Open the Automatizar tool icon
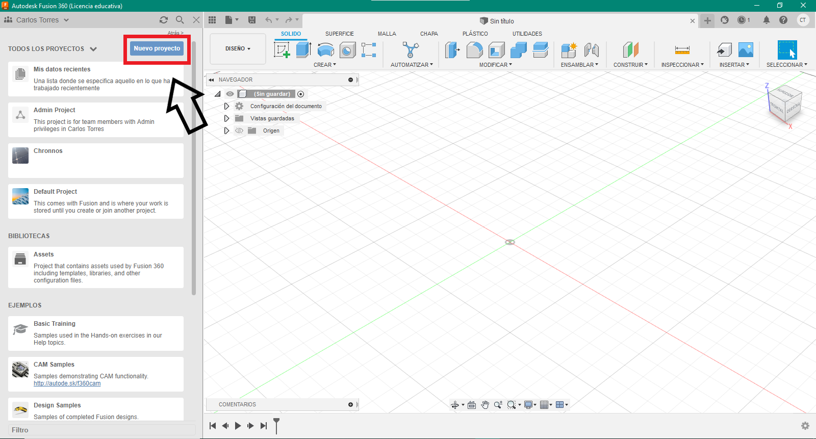 (411, 50)
